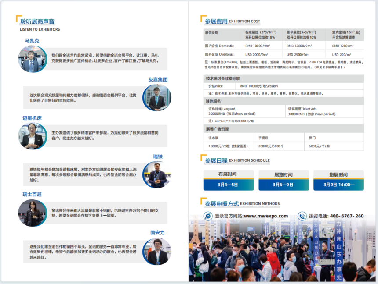The width and height of the screenshot is (378, 284).
Task: Open the www.mwexpo.com website link
Action: (x=266, y=216)
